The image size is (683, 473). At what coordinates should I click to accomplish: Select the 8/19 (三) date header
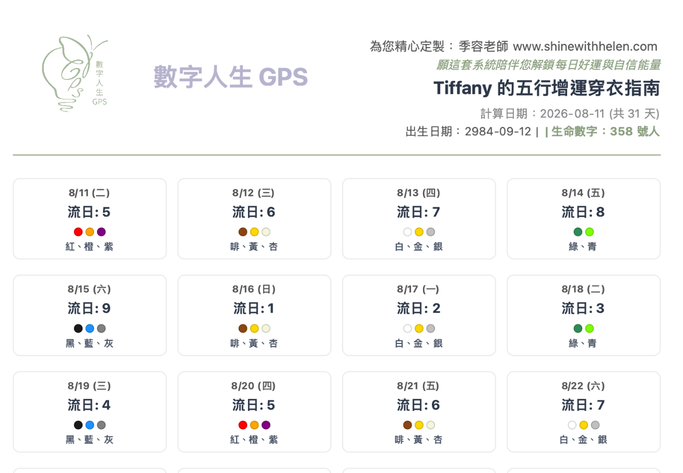pos(89,386)
